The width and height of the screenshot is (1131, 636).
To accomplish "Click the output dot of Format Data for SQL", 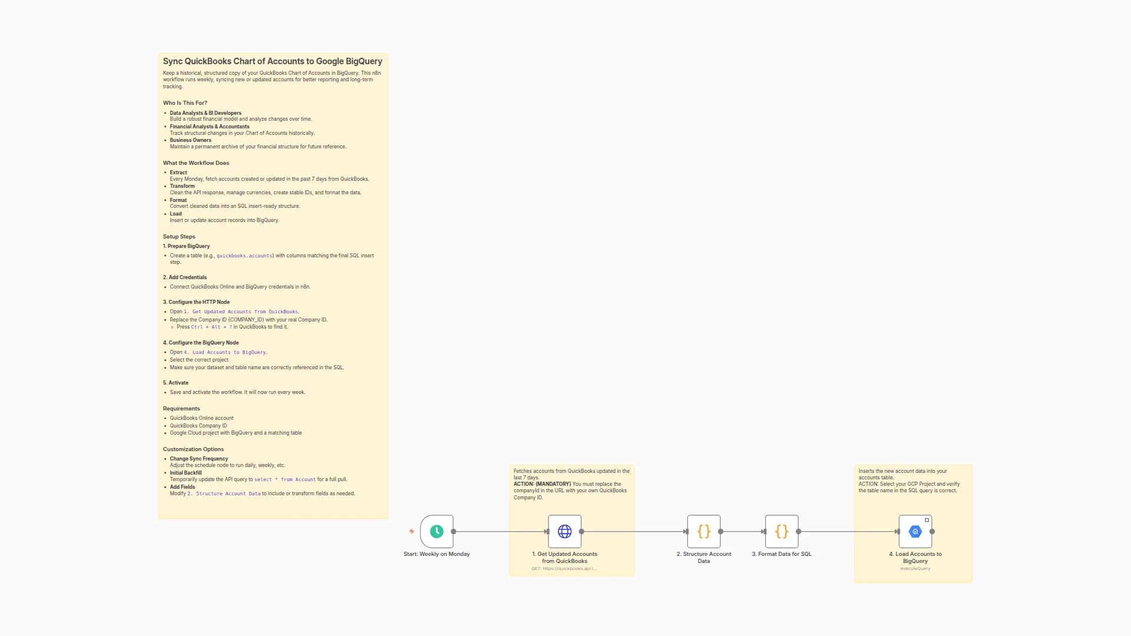I will pos(799,531).
